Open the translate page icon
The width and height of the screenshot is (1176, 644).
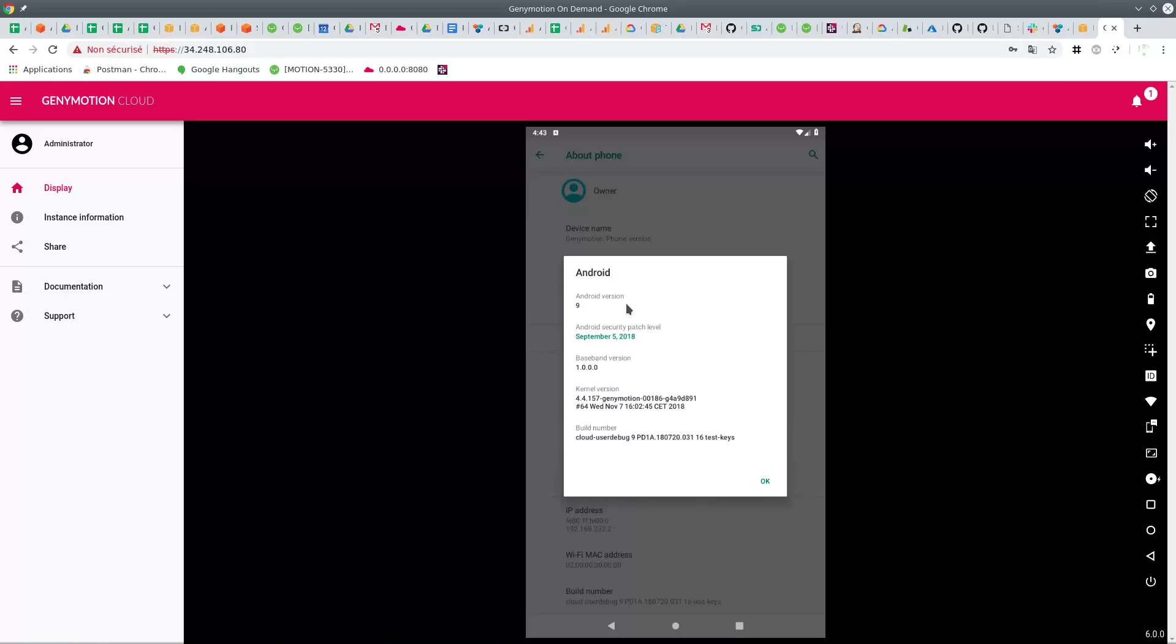pos(1033,50)
